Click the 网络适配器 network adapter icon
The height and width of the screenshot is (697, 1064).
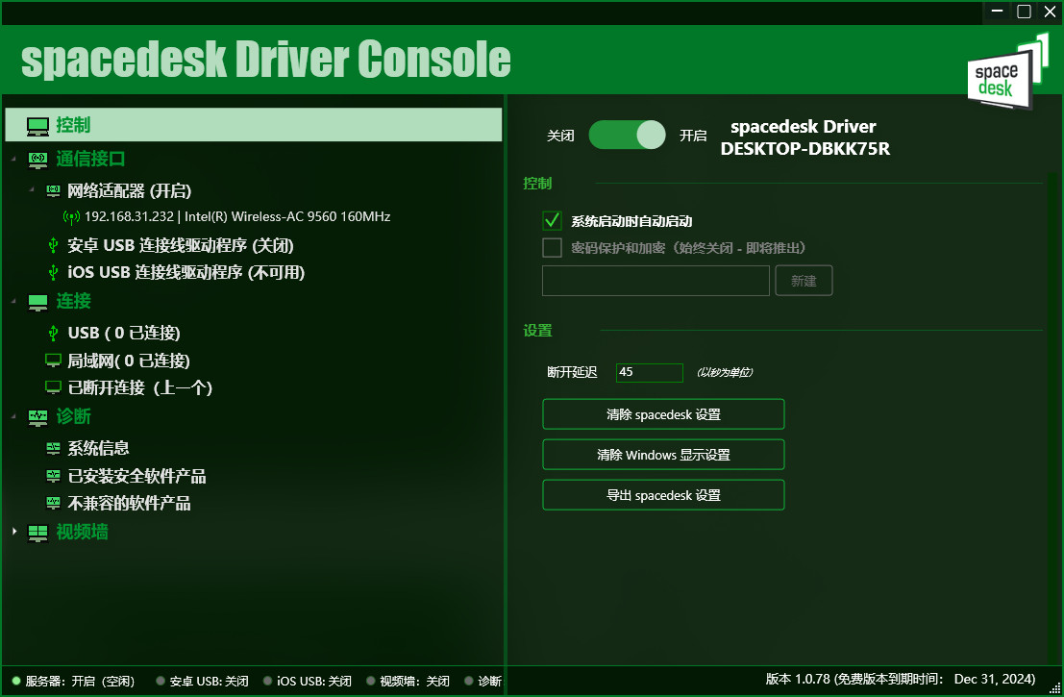tap(53, 190)
